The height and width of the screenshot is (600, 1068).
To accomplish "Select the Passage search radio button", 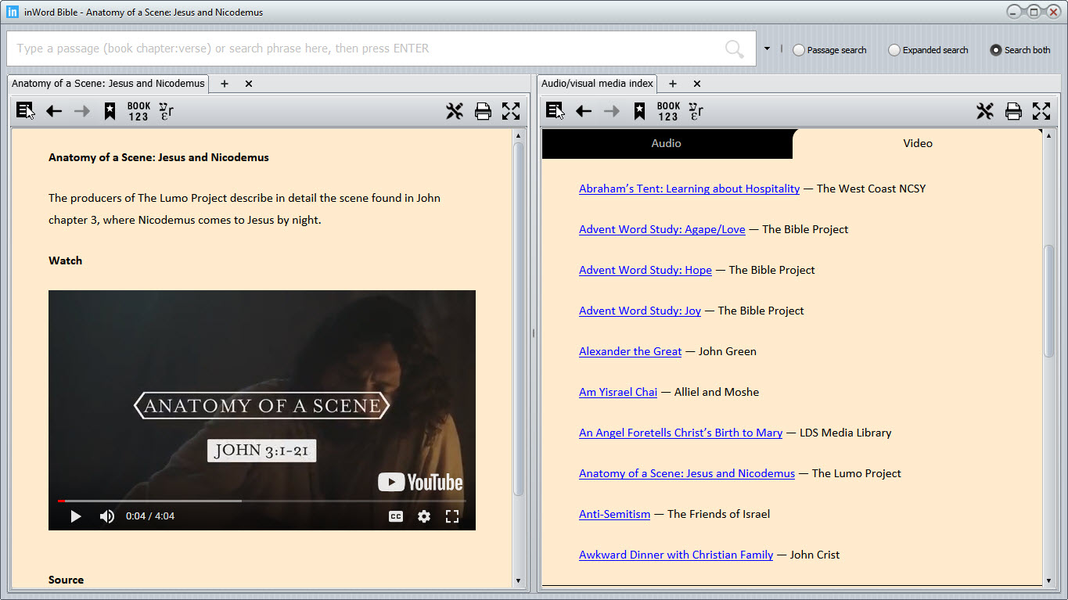I will click(798, 49).
